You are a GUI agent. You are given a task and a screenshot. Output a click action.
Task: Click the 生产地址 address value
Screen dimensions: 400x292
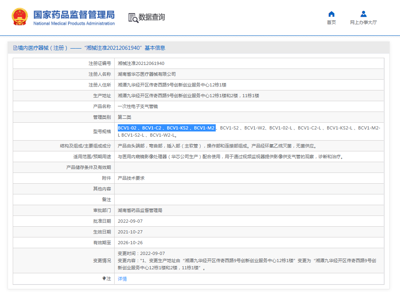(x=188, y=96)
